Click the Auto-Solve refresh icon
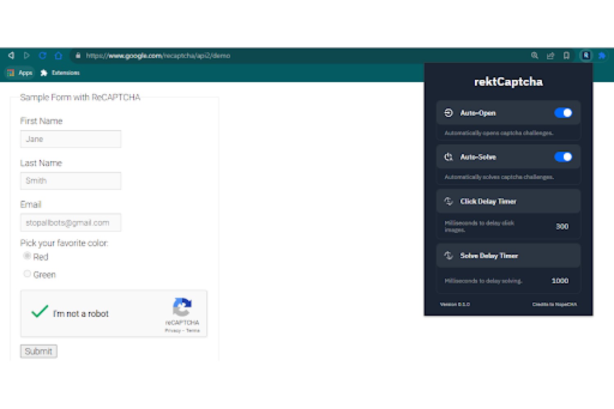Screen dimensions: 614x409 point(449,157)
